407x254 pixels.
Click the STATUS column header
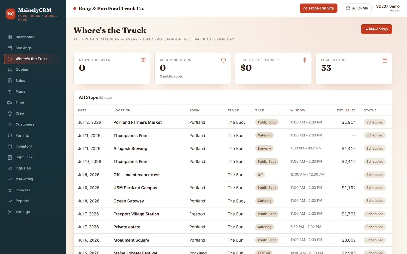click(x=370, y=110)
